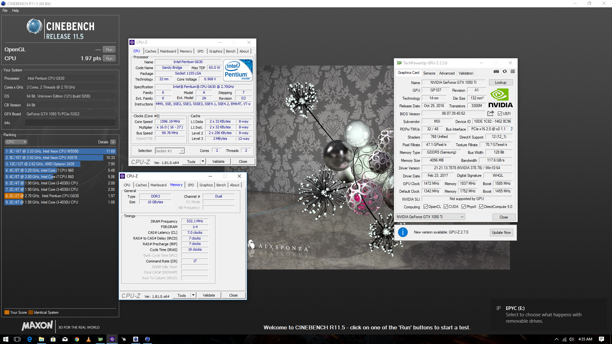Click the Details arrow icon in Ranking

113,142
